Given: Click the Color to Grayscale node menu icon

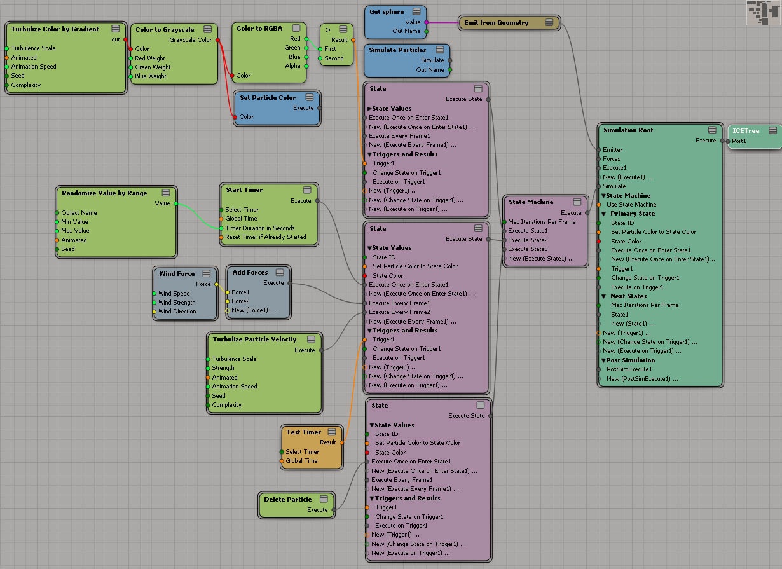Looking at the screenshot, I should tap(207, 29).
